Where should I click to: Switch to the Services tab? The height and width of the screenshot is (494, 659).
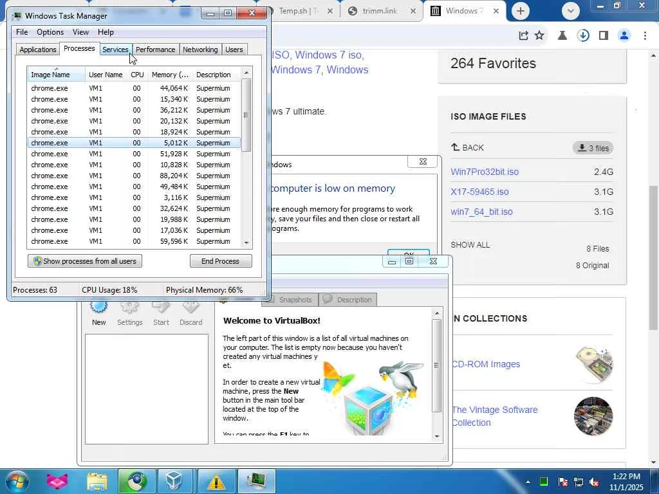pos(115,49)
